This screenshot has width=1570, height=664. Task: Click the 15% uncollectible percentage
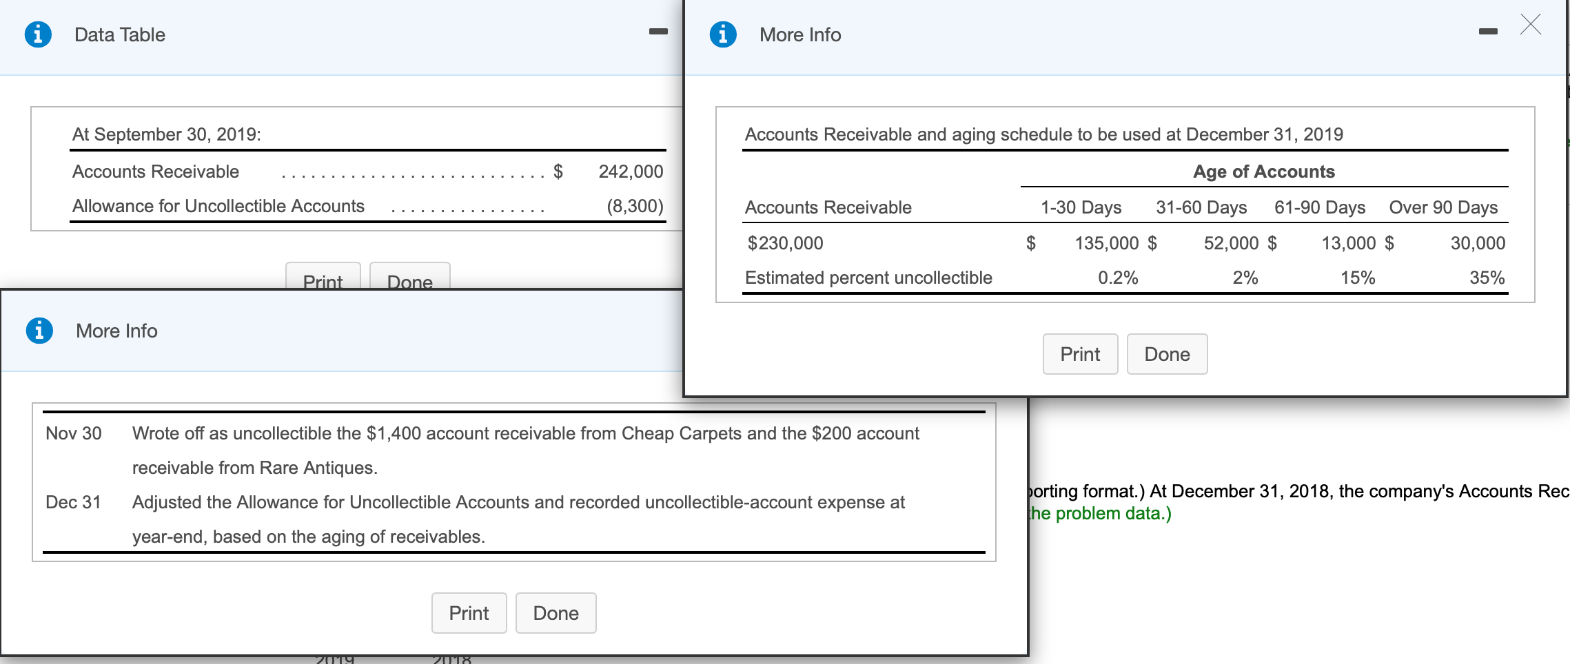coord(1358,278)
